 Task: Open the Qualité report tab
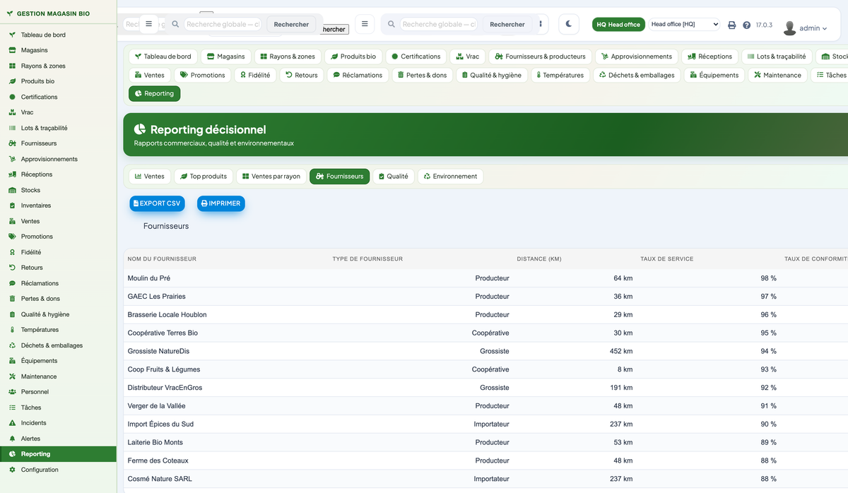393,176
